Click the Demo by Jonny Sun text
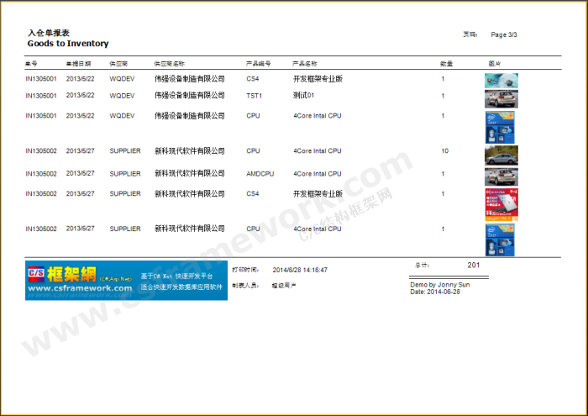This screenshot has width=588, height=416. 438,285
